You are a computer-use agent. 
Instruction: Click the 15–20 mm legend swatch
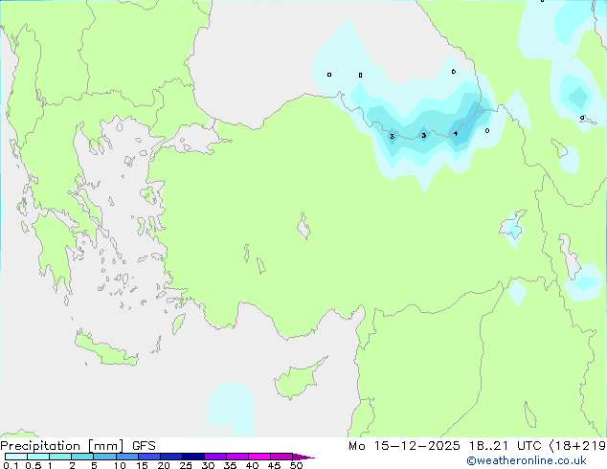click(x=149, y=457)
